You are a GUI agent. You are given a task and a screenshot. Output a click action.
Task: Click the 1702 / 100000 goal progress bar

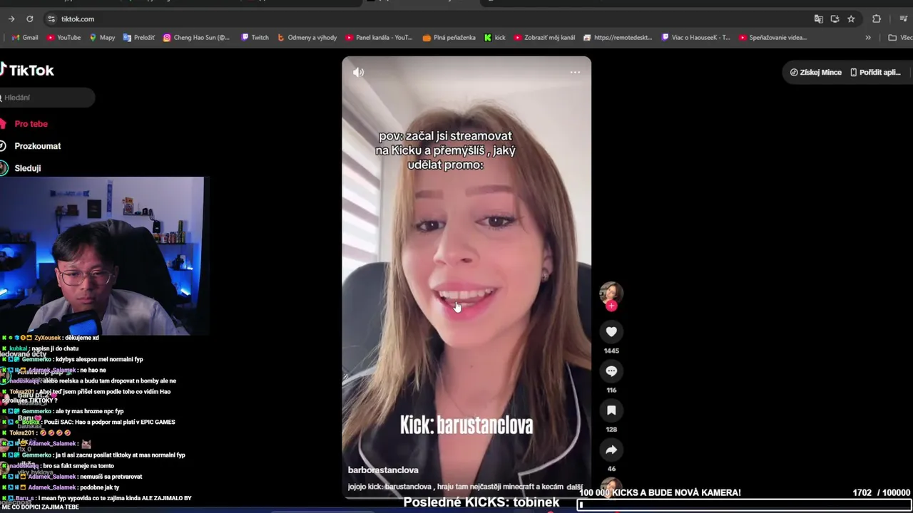(x=745, y=504)
